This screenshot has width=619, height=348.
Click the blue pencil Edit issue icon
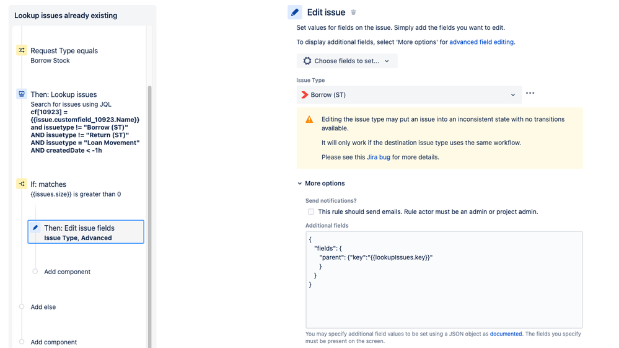pyautogui.click(x=295, y=12)
